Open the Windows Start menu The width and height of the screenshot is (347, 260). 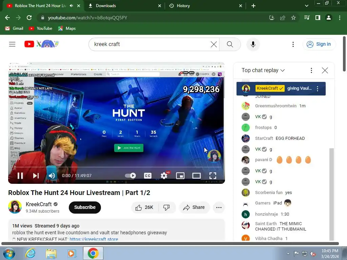click(x=9, y=253)
